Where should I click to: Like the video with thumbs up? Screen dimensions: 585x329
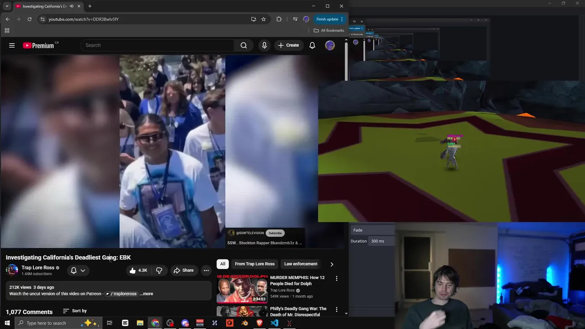(138, 271)
